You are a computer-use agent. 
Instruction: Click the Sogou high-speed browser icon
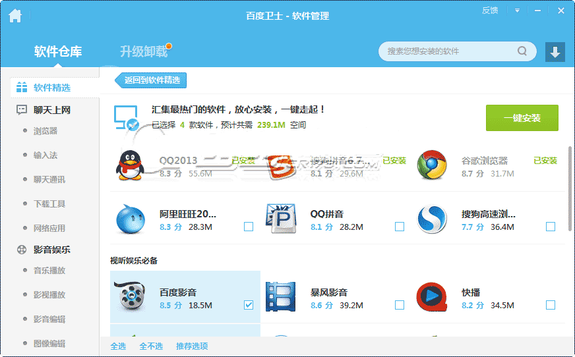pyautogui.click(x=432, y=219)
